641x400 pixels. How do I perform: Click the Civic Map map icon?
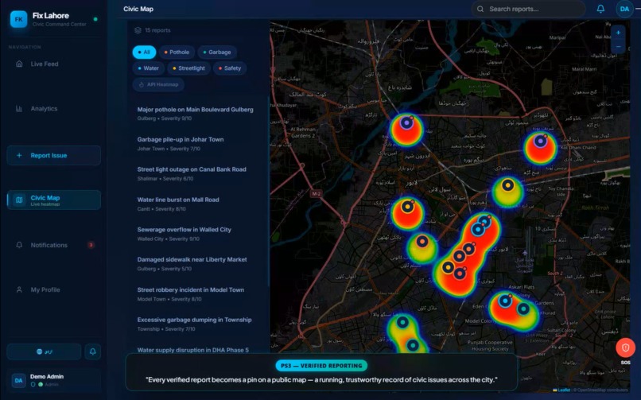click(19, 200)
